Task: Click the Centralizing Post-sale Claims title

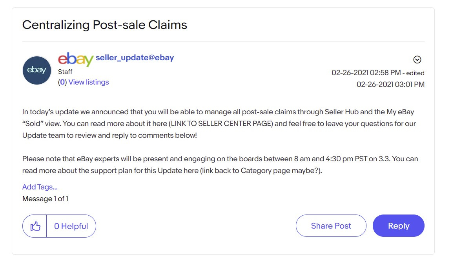Action: pyautogui.click(x=105, y=25)
